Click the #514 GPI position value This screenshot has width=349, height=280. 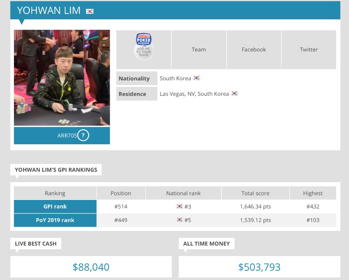(x=121, y=207)
